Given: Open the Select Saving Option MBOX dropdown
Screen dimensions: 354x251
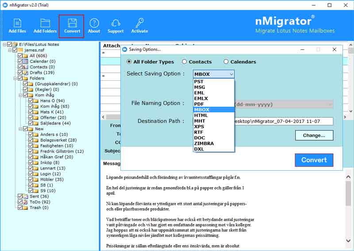Looking at the screenshot, I should (x=214, y=74).
